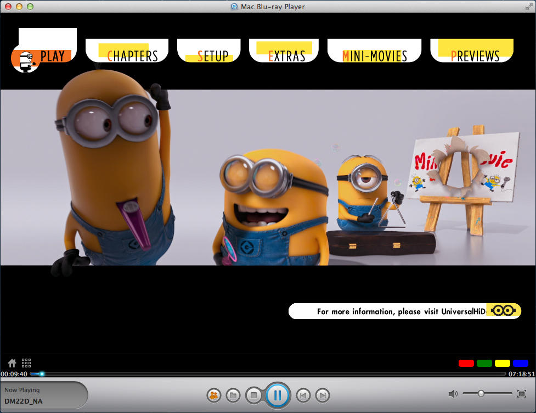
Task: Toggle fullscreen mode
Action: (522, 394)
